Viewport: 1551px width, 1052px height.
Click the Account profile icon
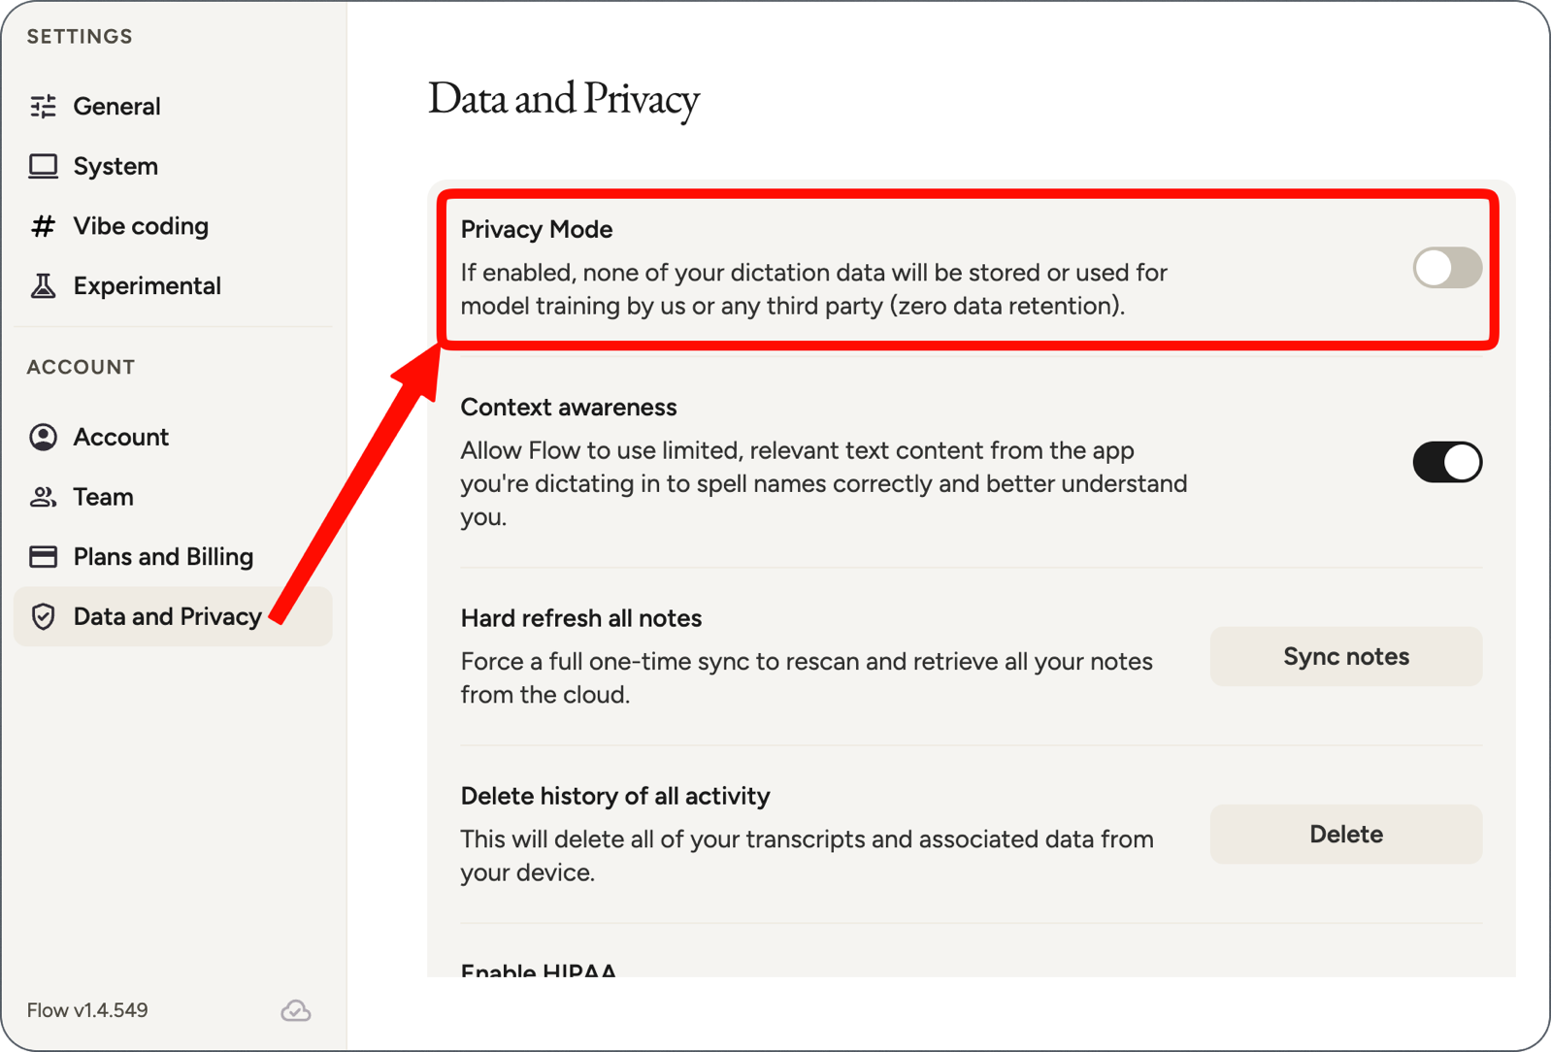click(x=43, y=437)
